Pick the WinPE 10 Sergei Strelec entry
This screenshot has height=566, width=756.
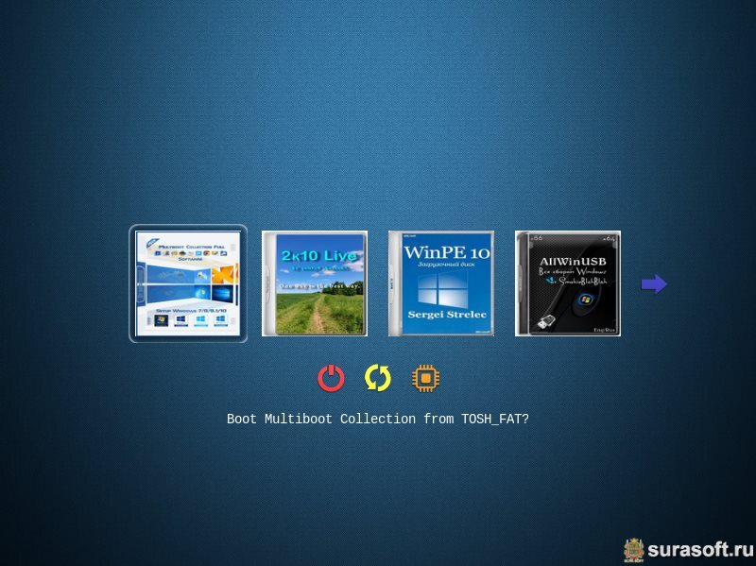click(x=441, y=283)
